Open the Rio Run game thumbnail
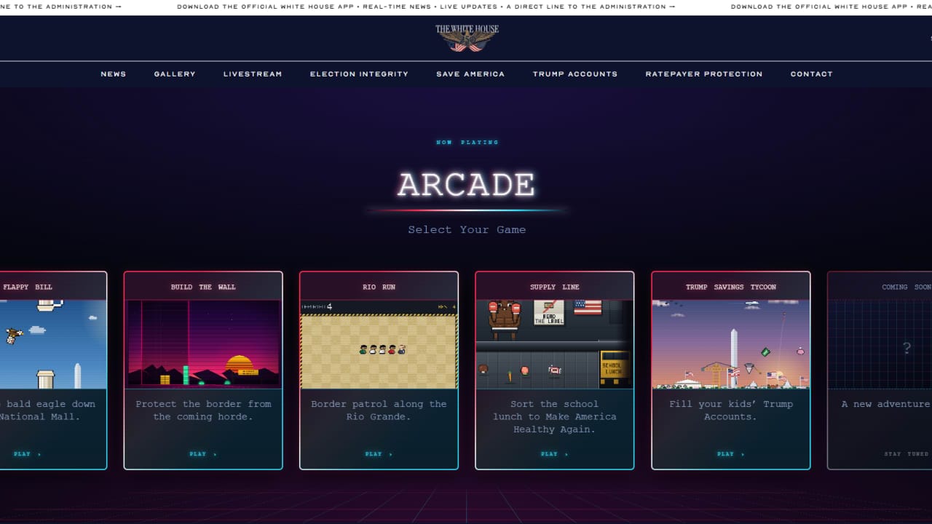This screenshot has width=932, height=524. click(379, 344)
